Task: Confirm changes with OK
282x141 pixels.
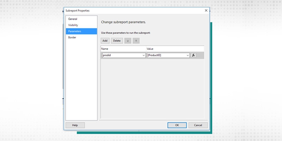Action: (x=177, y=125)
